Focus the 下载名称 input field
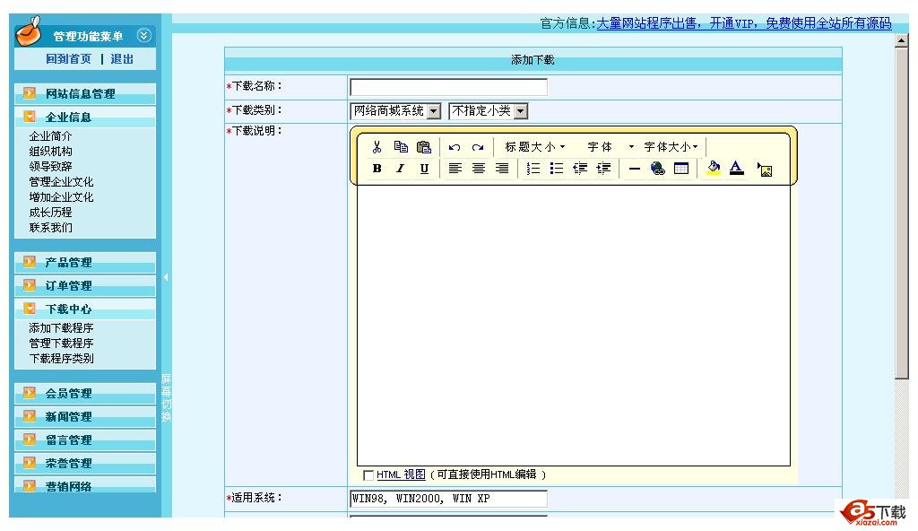 [448, 87]
